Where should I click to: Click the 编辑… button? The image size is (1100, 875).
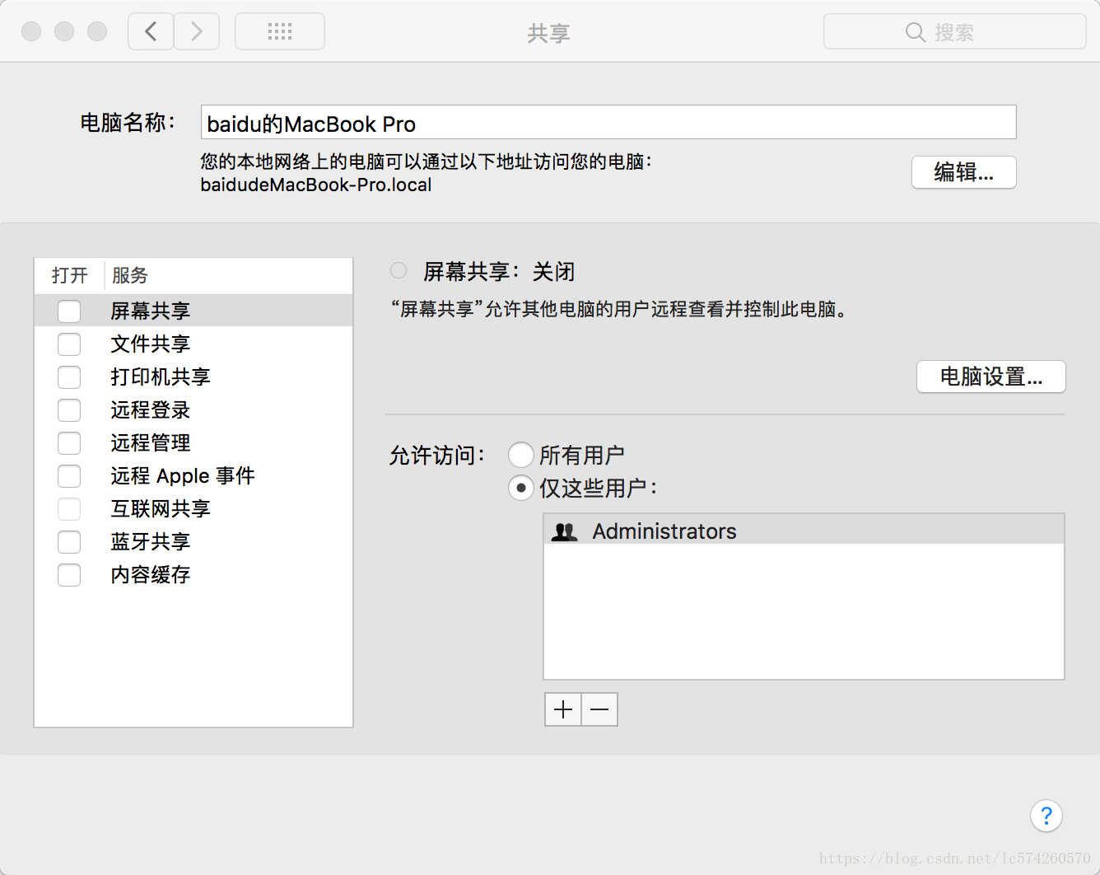click(x=964, y=172)
